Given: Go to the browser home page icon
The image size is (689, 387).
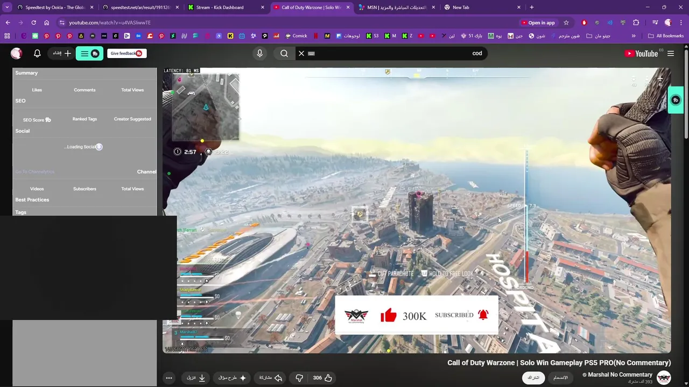Looking at the screenshot, I should pyautogui.click(x=46, y=23).
